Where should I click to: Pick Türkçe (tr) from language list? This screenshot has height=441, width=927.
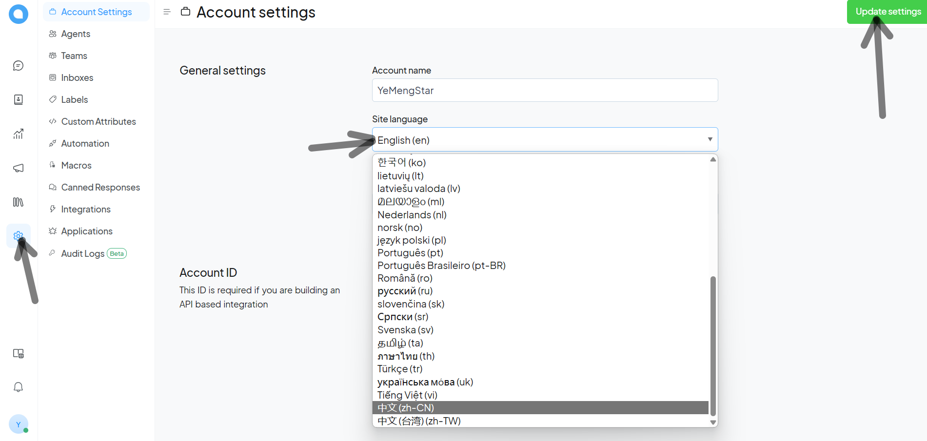400,369
